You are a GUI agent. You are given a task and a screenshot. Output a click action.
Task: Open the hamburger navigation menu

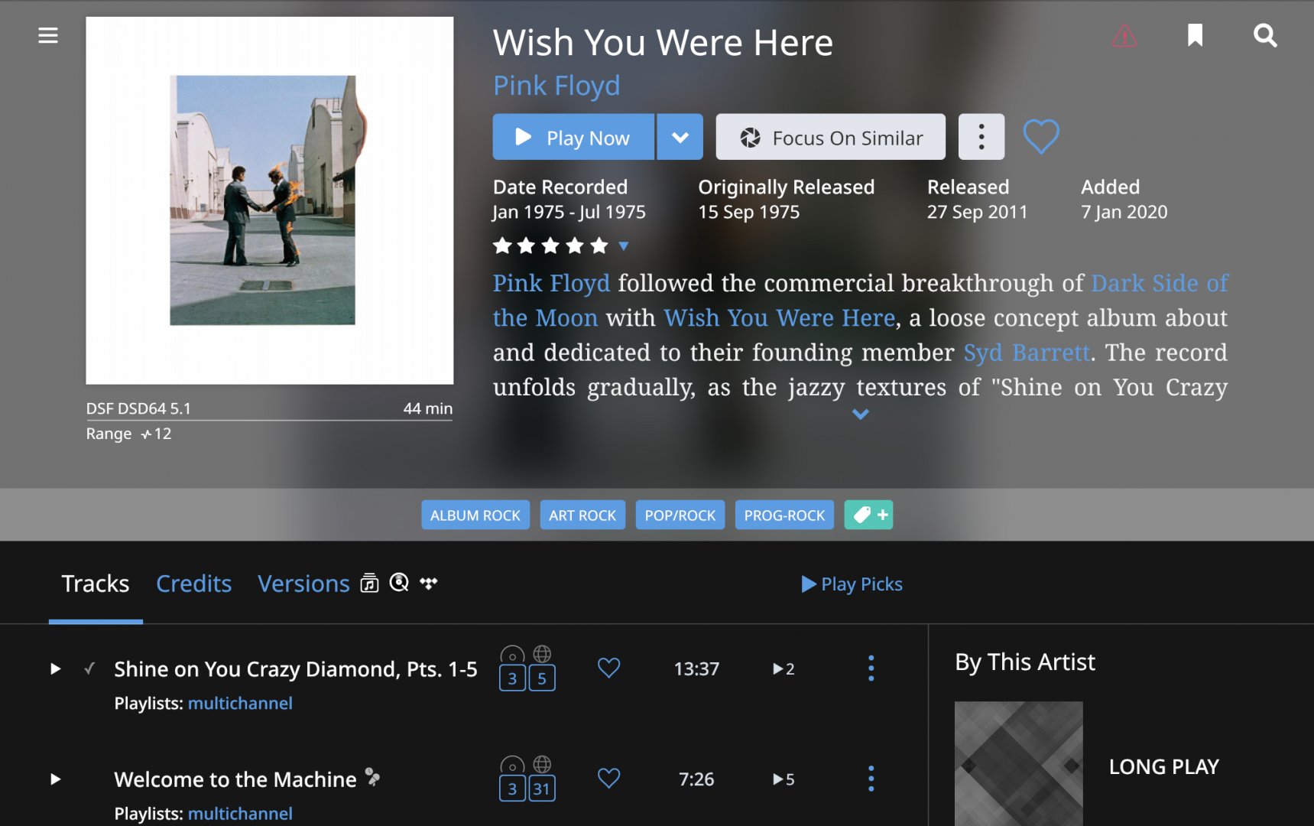48,35
